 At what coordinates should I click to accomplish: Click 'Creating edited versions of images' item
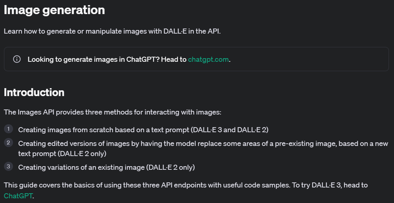click(203, 148)
